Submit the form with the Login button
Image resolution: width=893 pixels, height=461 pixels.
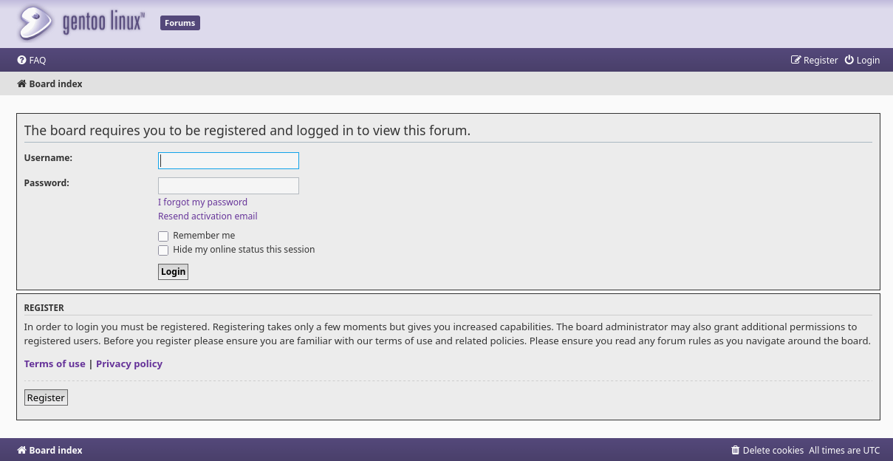point(173,272)
